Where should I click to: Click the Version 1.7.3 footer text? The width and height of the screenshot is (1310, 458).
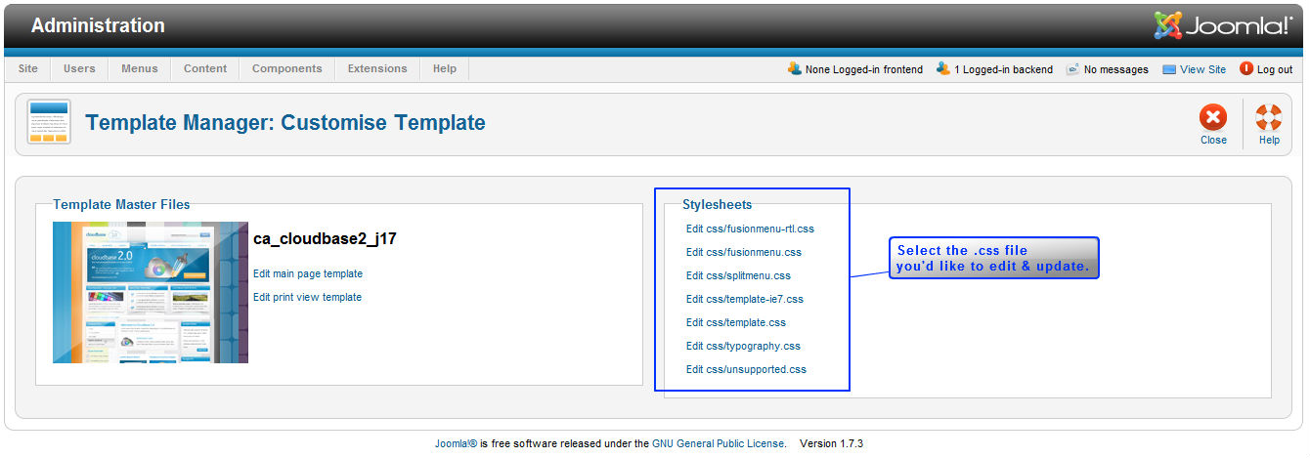click(x=831, y=443)
